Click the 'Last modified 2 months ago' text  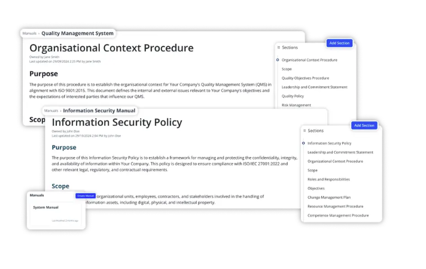pyautogui.click(x=65, y=220)
